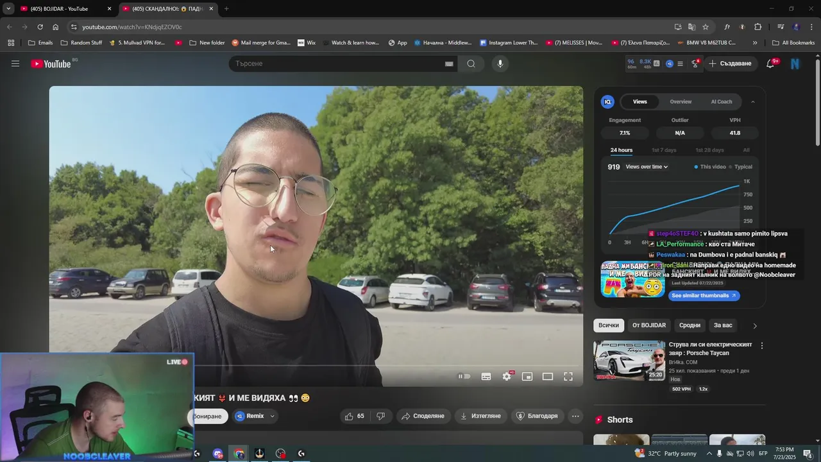Open vidIQ bar chart stats icon
821x462 pixels.
click(x=656, y=64)
